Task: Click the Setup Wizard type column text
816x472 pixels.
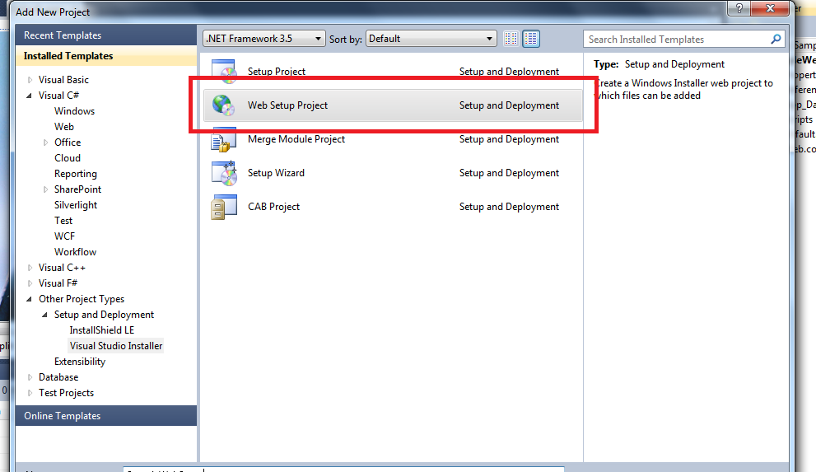Action: (509, 173)
